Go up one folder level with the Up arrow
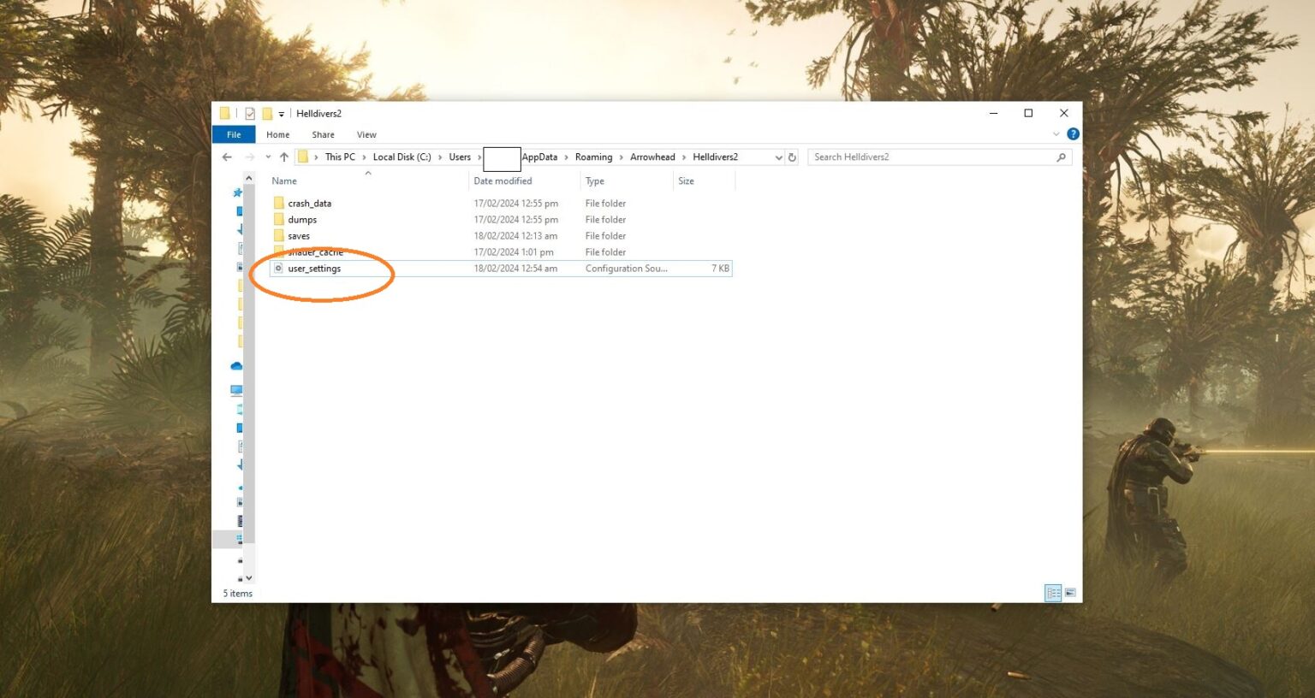The height and width of the screenshot is (698, 1315). 284,157
